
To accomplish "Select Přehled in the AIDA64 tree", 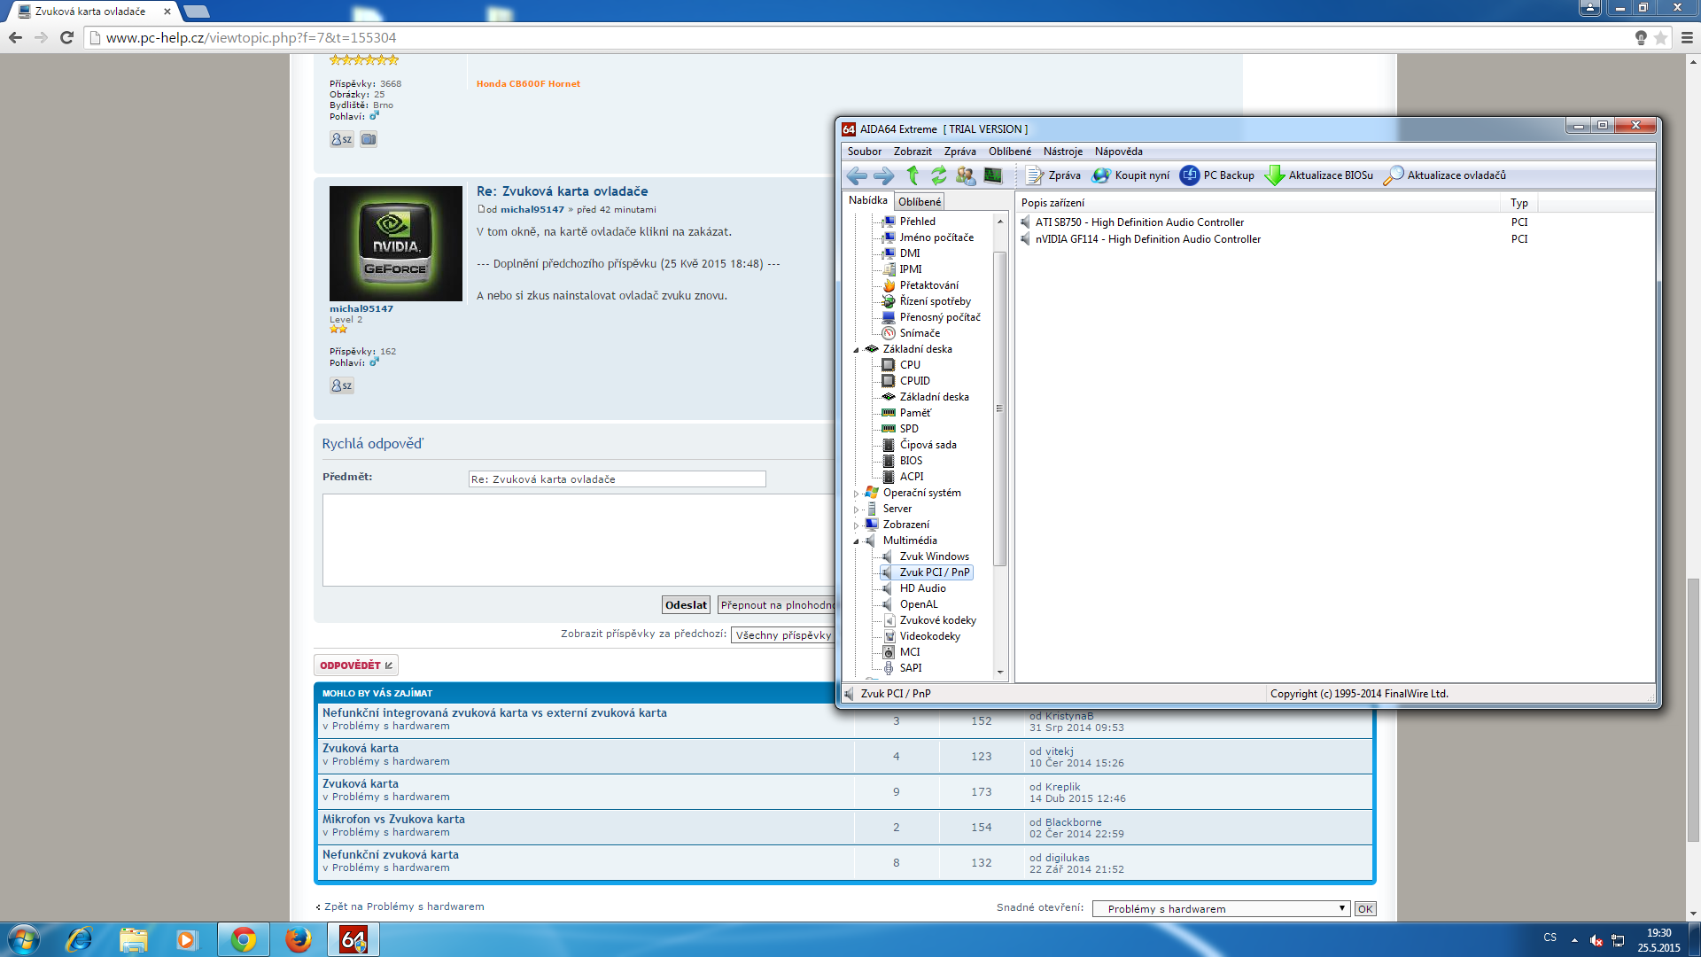I will click(917, 222).
